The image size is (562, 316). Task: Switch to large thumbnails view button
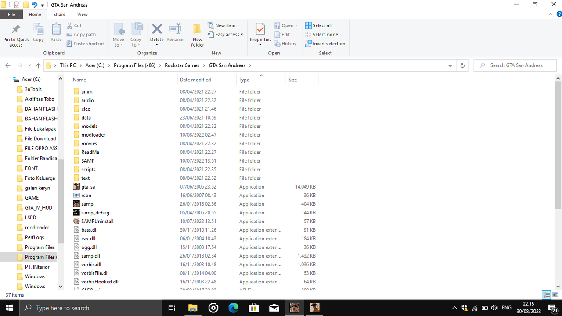pyautogui.click(x=555, y=294)
